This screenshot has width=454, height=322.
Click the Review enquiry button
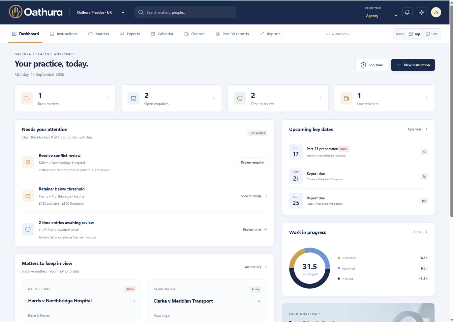(252, 162)
